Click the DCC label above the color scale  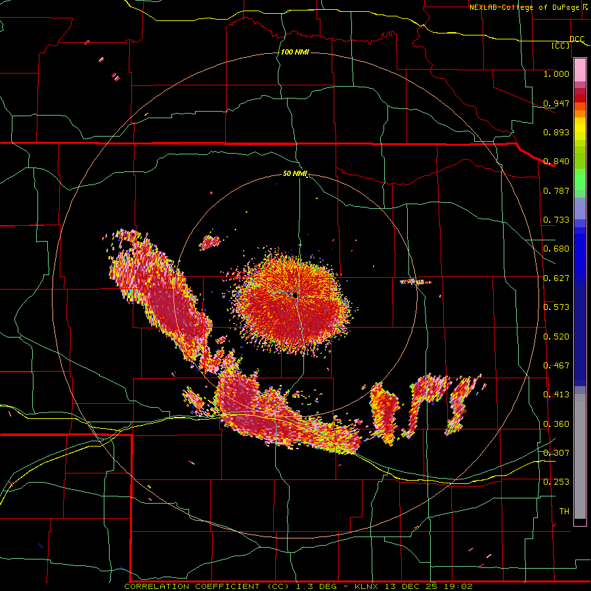tap(577, 39)
